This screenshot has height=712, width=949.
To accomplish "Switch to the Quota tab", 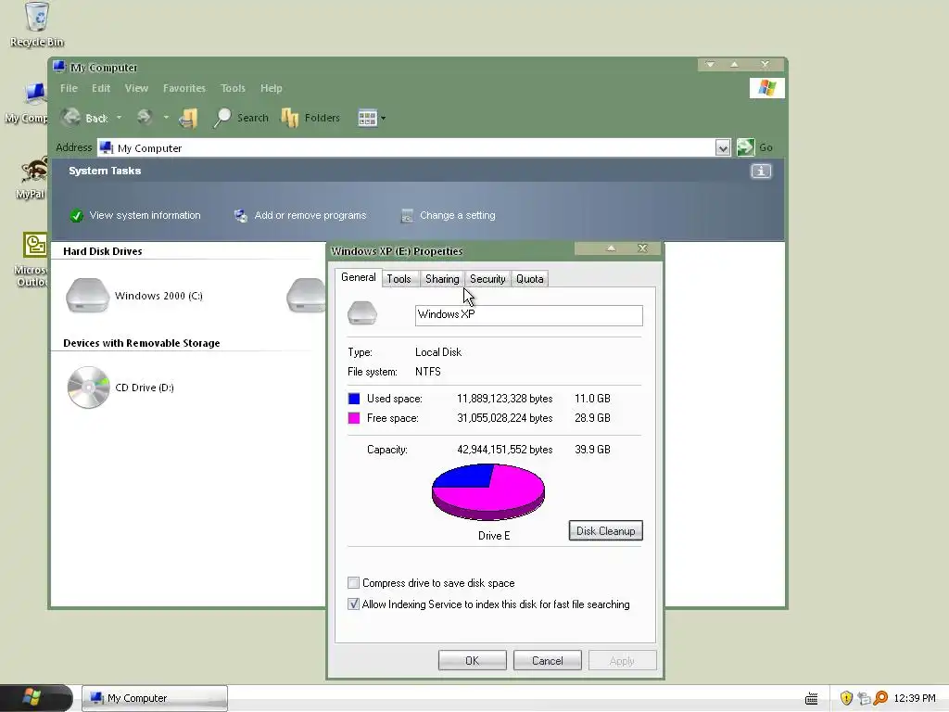I will pyautogui.click(x=529, y=278).
